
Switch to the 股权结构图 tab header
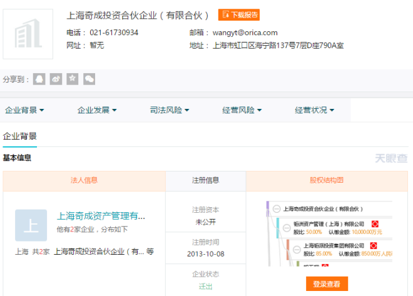pos(327,181)
